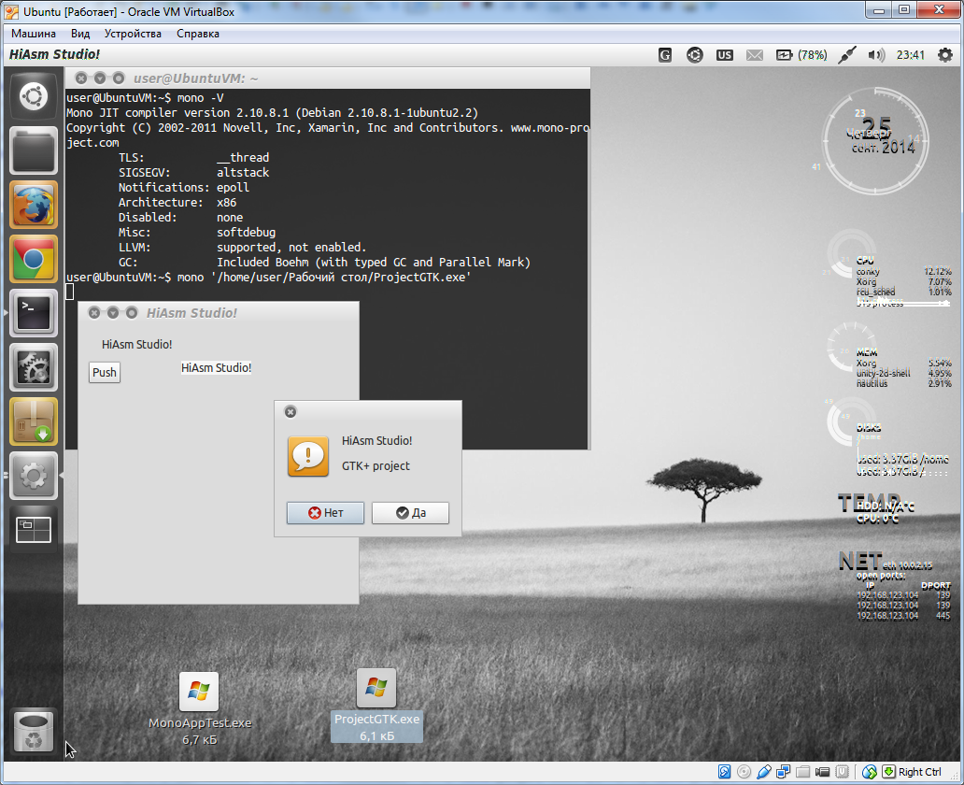Select ProjectGTK.exe desktop file
Viewport: 964px width, 785px height.
[376, 705]
